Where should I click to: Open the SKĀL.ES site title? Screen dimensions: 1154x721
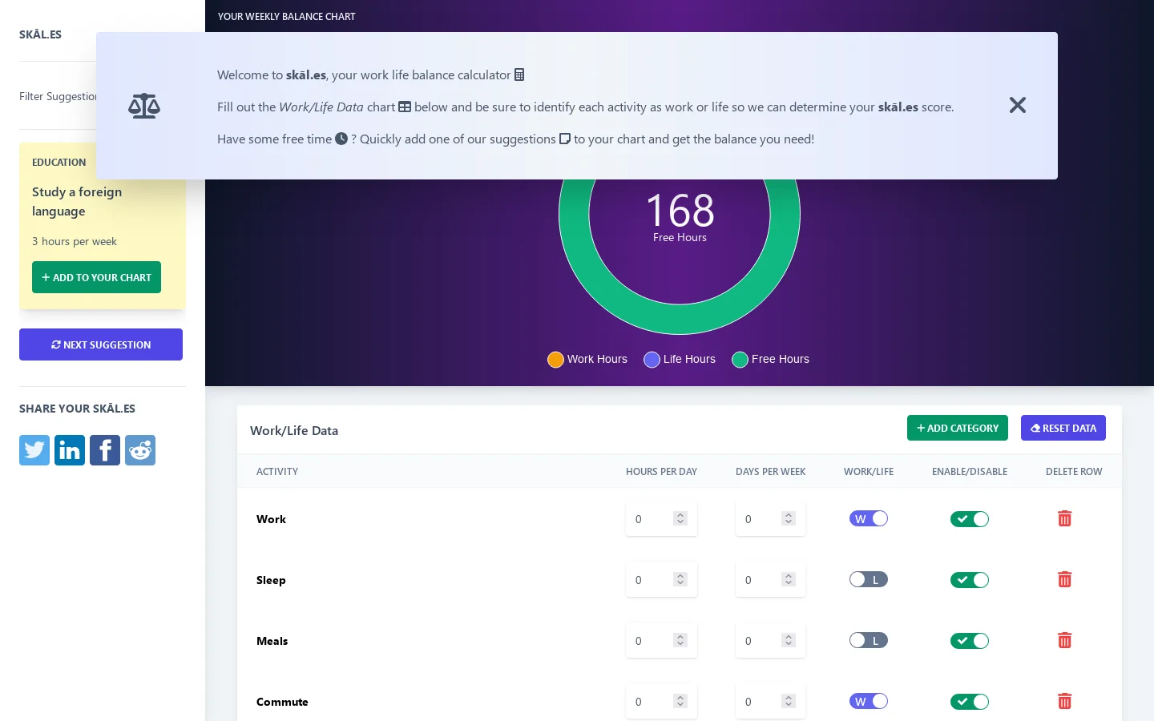point(40,34)
